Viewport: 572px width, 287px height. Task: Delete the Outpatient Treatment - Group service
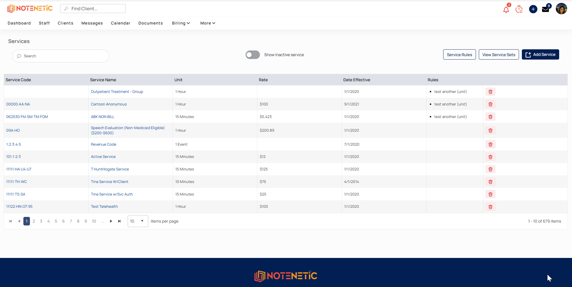[x=490, y=92]
